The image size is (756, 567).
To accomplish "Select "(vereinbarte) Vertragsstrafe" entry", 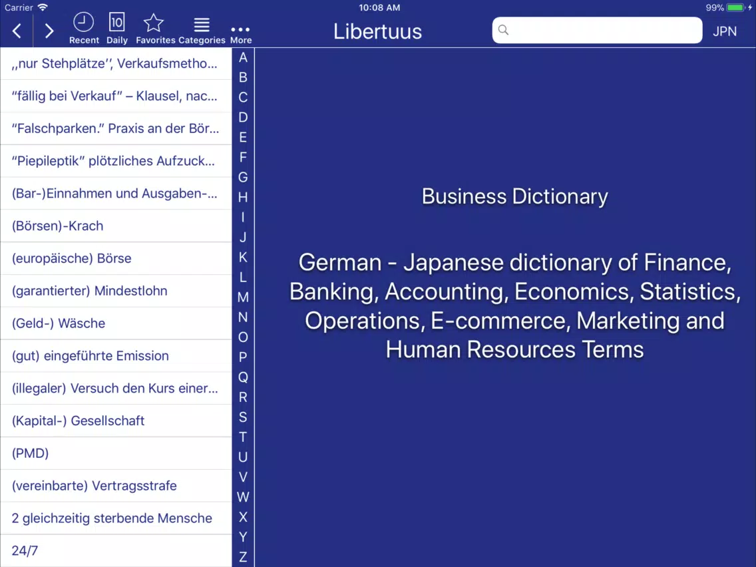I will pos(116,486).
